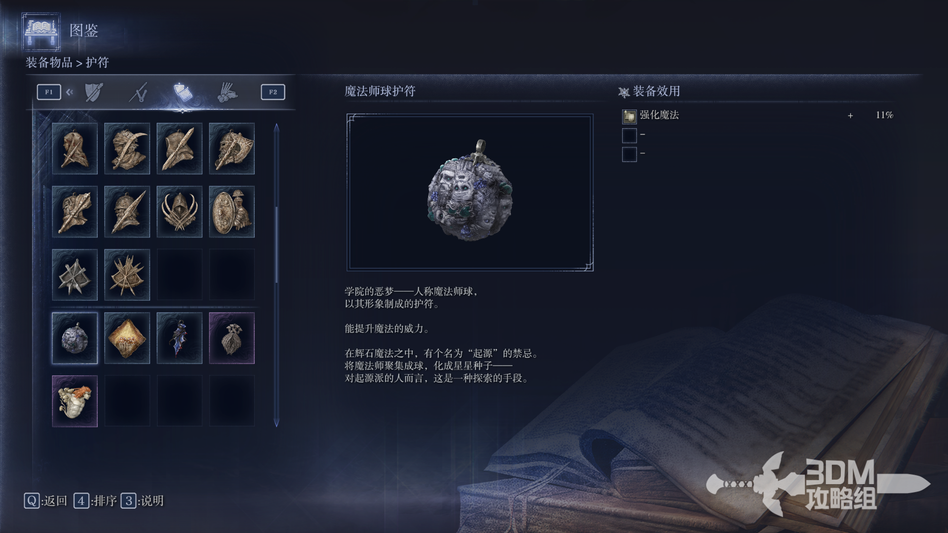Click the double chevron left arrow

(x=70, y=92)
